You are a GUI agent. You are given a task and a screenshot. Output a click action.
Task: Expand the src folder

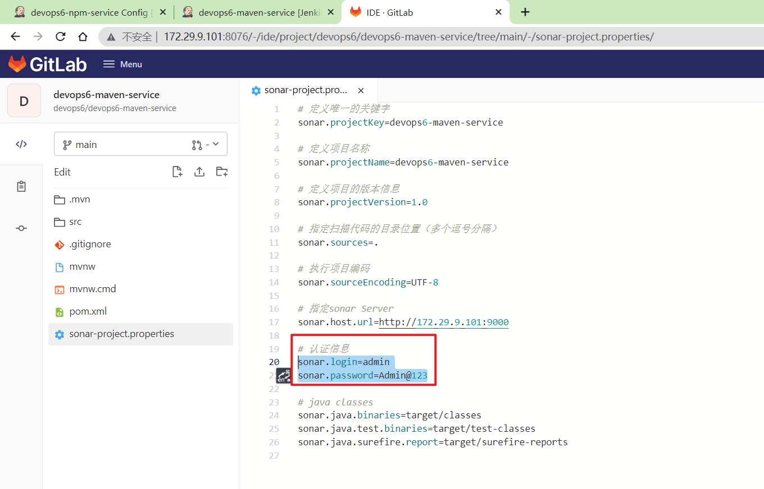click(140, 222)
